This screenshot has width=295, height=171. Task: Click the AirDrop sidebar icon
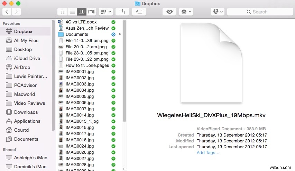(9, 67)
